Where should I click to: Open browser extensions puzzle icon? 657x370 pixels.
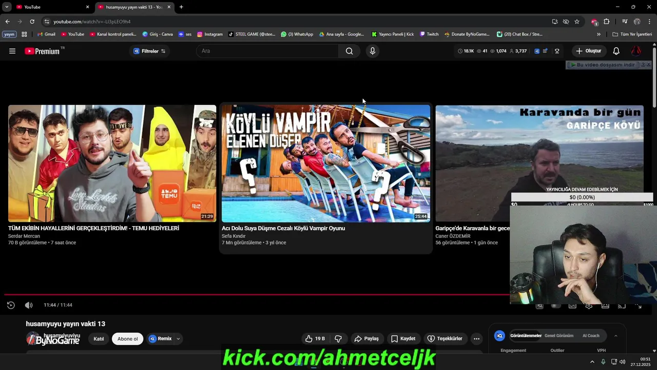pyautogui.click(x=607, y=22)
